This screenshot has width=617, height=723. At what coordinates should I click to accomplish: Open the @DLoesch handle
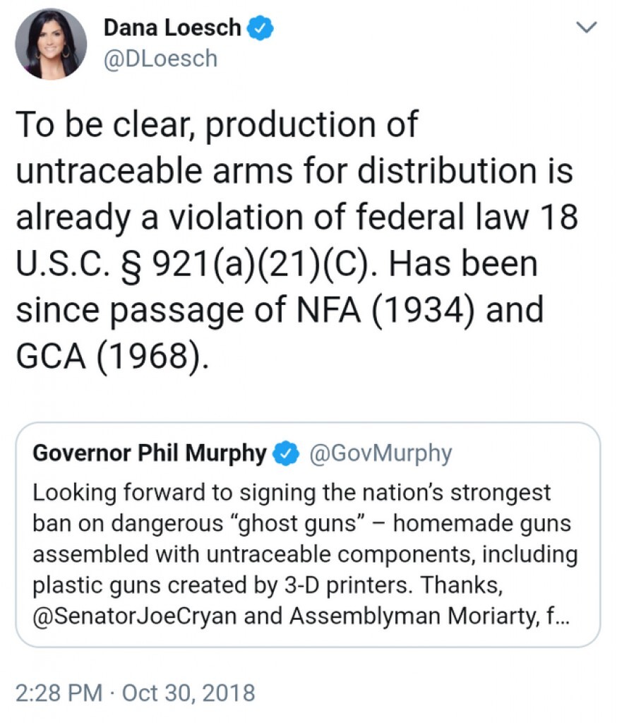coord(160,59)
